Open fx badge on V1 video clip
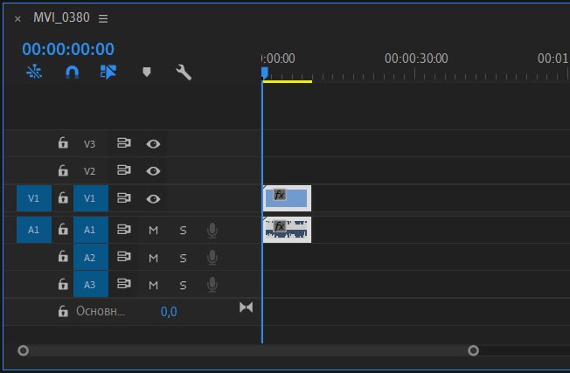This screenshot has height=373, width=570. 279,195
